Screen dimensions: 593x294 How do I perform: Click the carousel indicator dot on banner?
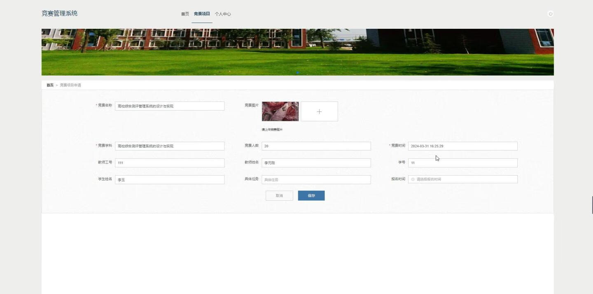(x=297, y=72)
